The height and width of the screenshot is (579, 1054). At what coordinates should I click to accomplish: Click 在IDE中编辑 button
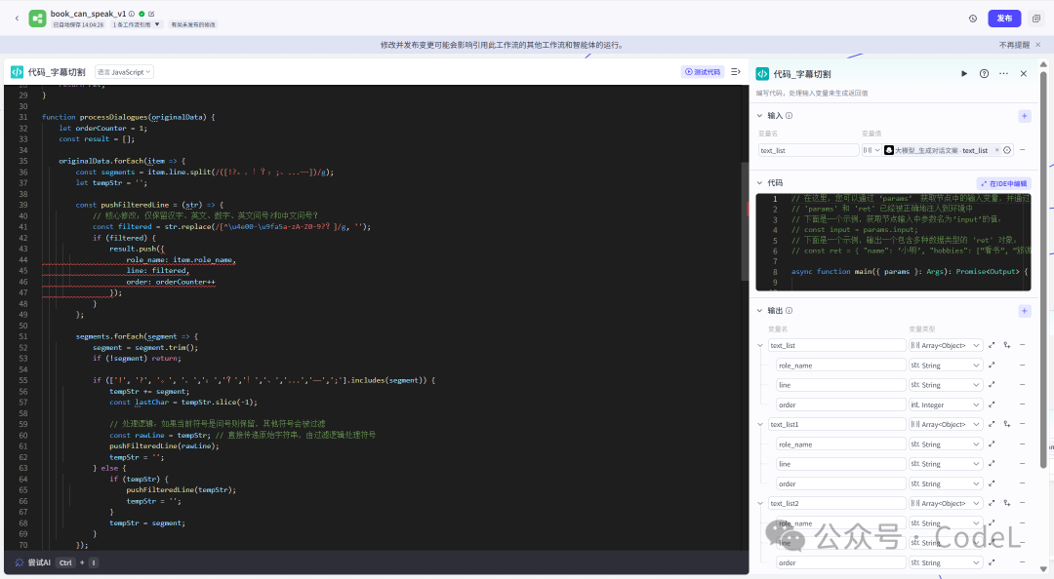[1003, 183]
